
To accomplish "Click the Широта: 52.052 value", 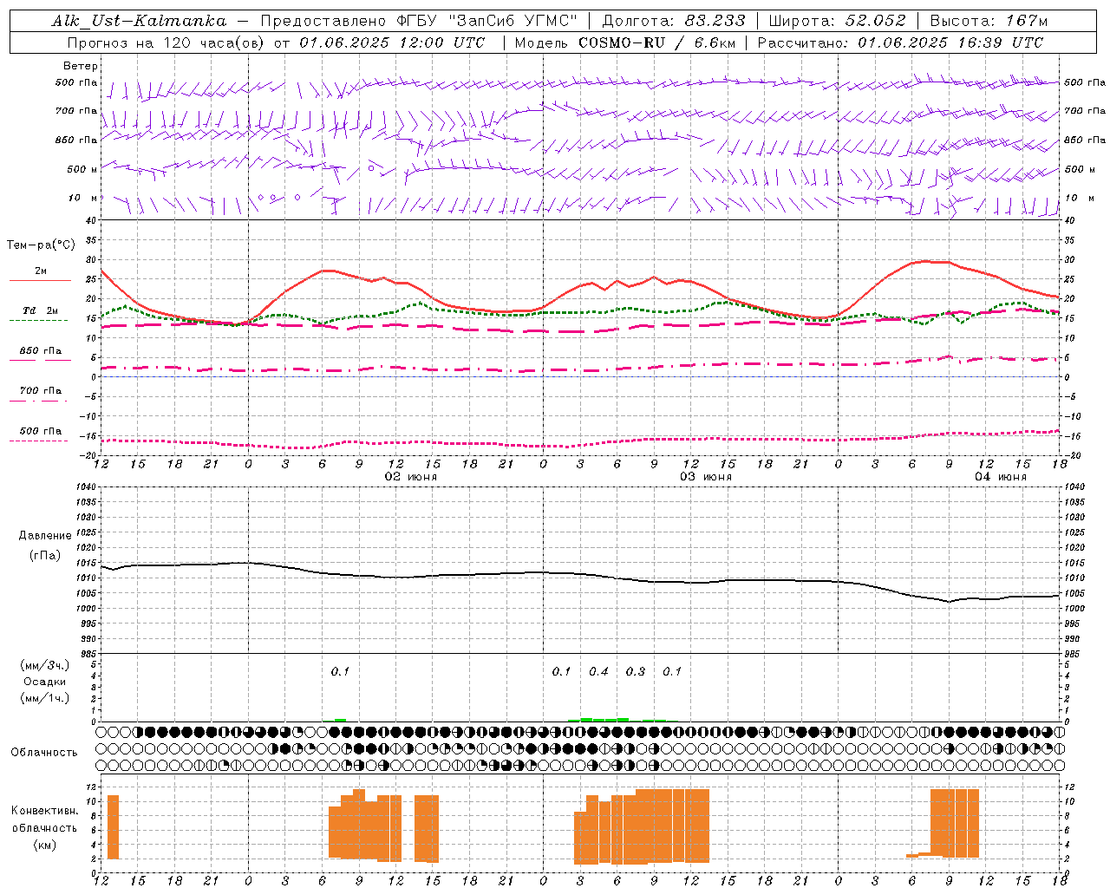I will coord(838,21).
